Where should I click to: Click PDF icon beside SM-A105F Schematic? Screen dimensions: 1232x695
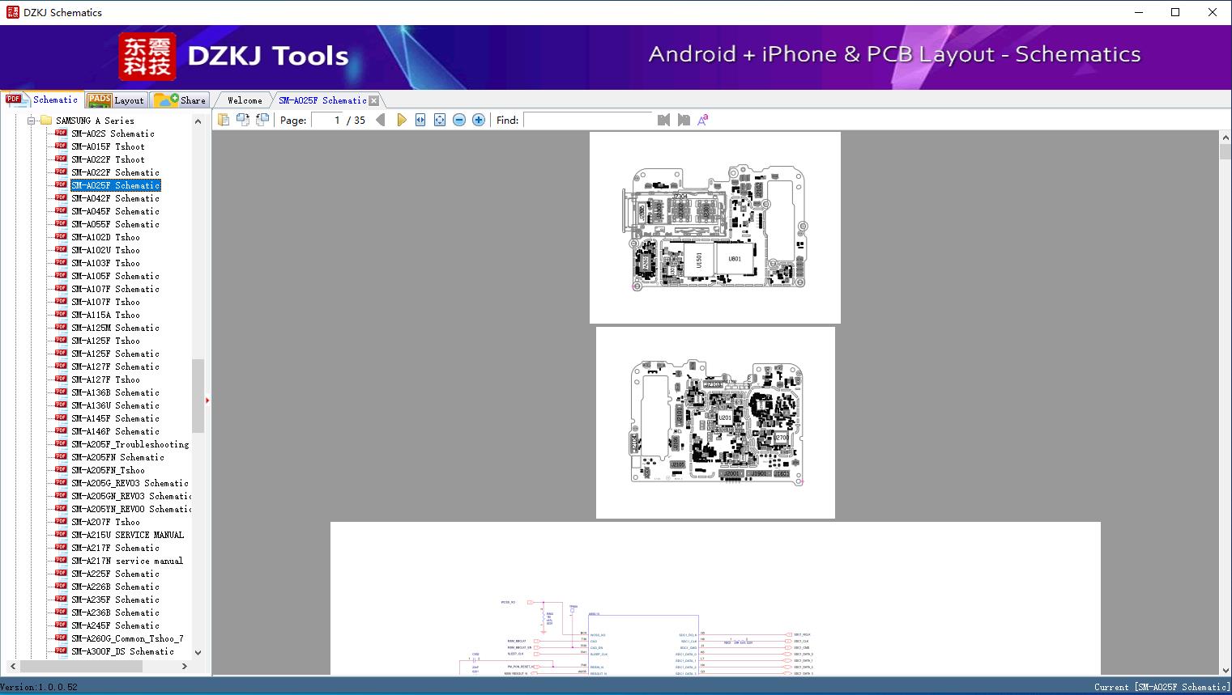point(61,276)
